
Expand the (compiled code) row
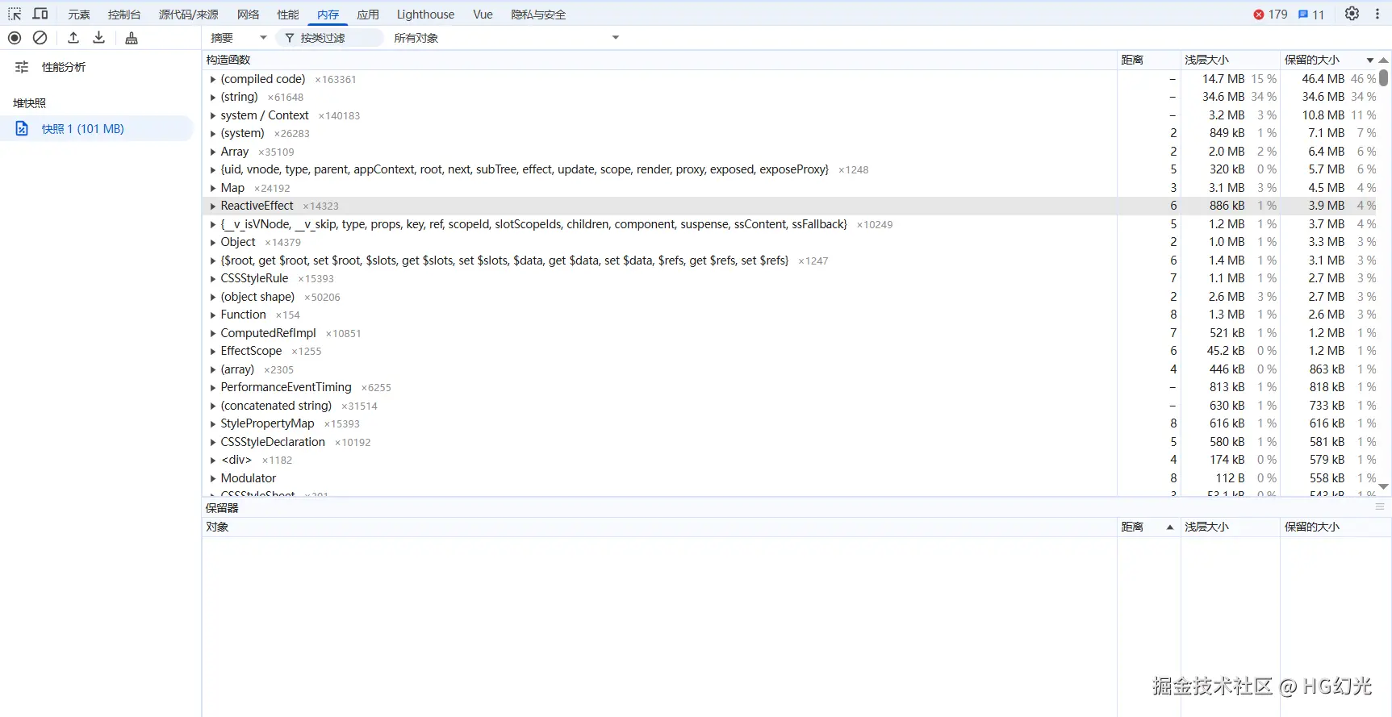(213, 80)
